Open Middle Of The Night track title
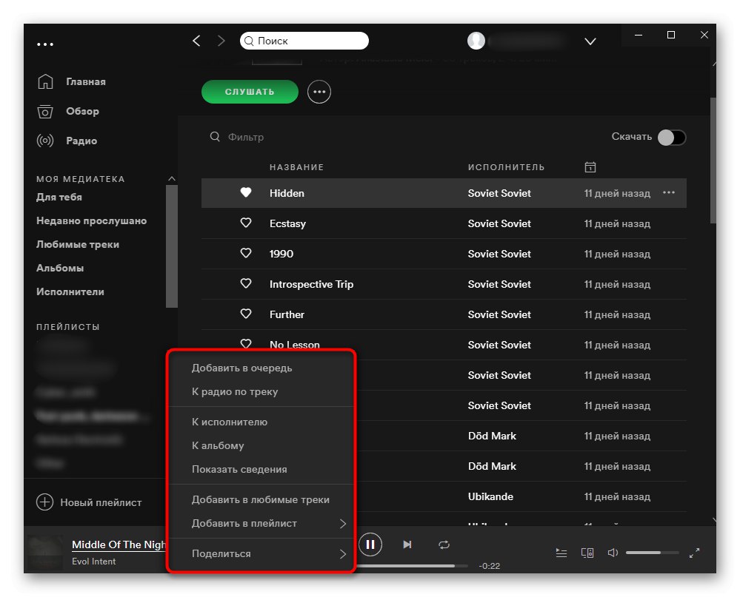The height and width of the screenshot is (597, 740). 119,544
